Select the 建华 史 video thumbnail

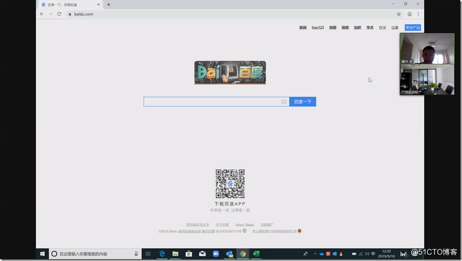(x=427, y=48)
